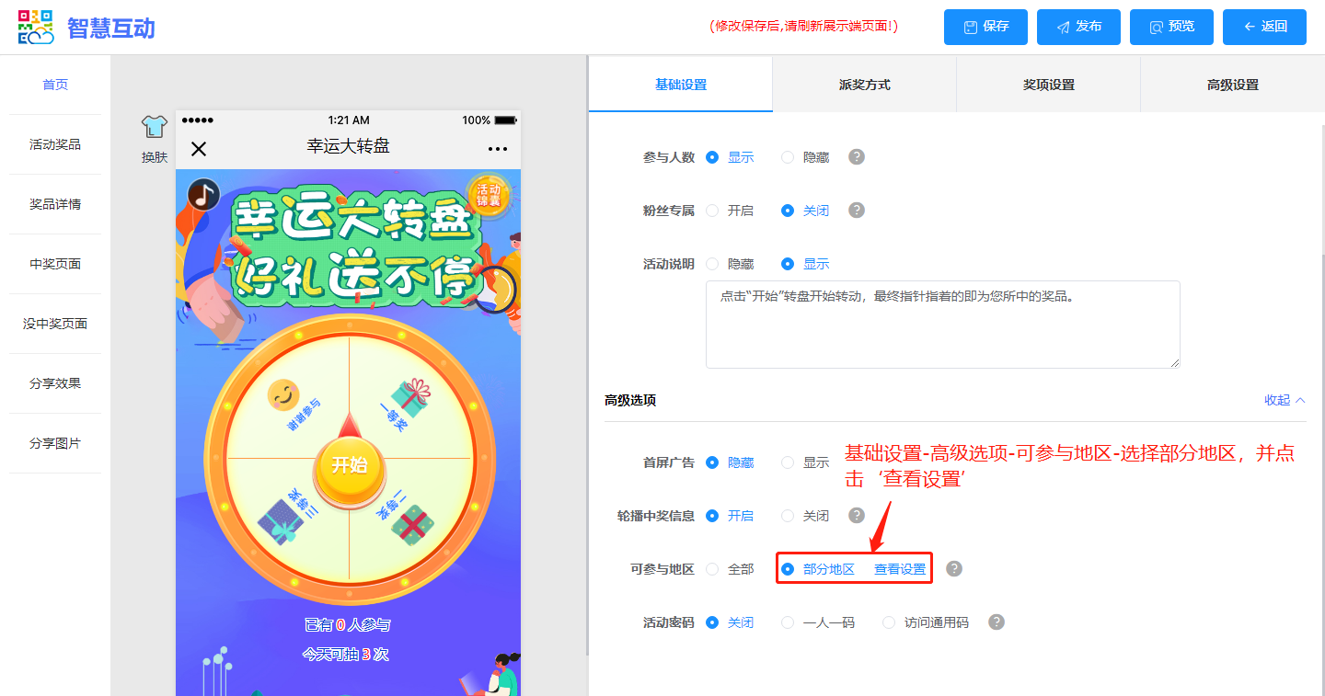Screen dimensions: 1325x696
Task: Toggle the music note icon in preview
Action: tap(203, 195)
